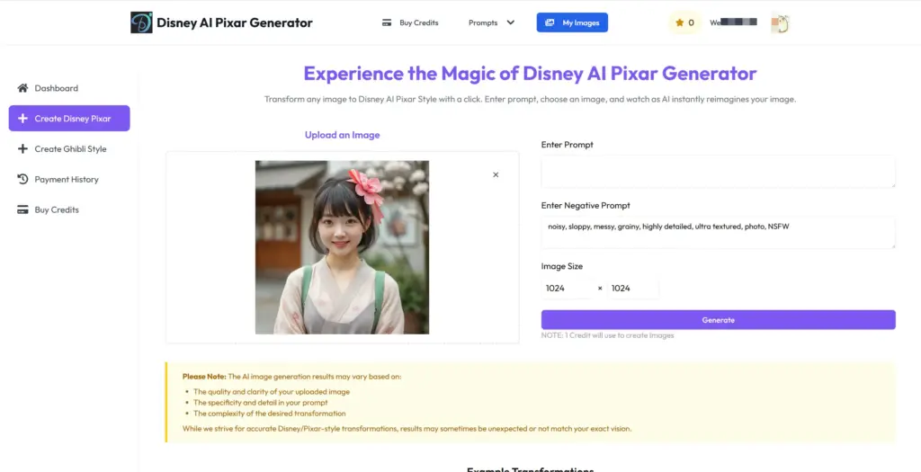Click the username text in header
921x472 pixels.
pyautogui.click(x=733, y=22)
